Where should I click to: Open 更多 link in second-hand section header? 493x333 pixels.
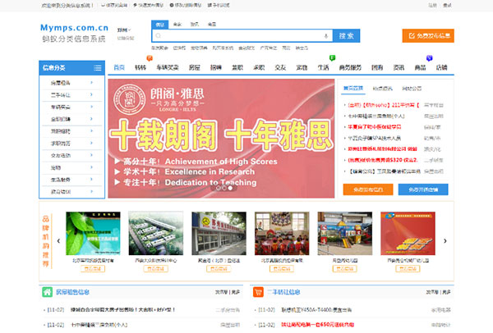446,292
